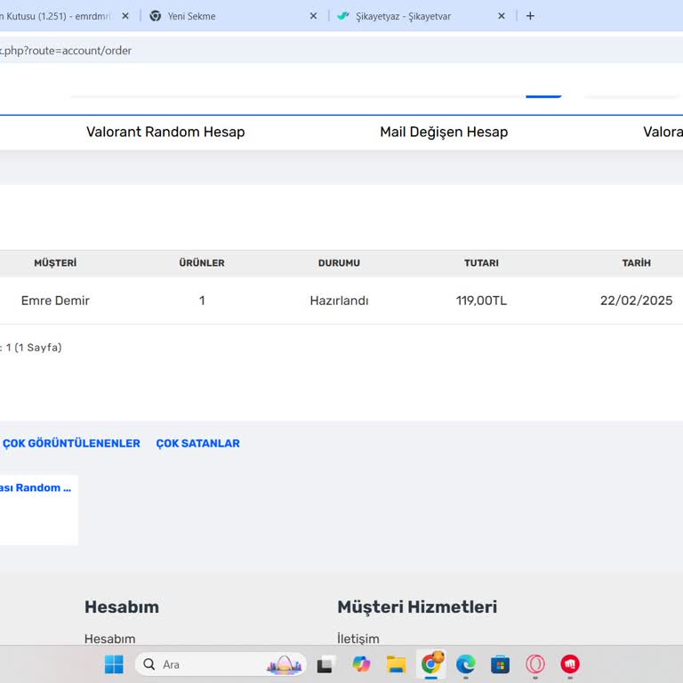The image size is (683, 683).
Task: Launch Opera browser from the taskbar
Action: tap(535, 664)
